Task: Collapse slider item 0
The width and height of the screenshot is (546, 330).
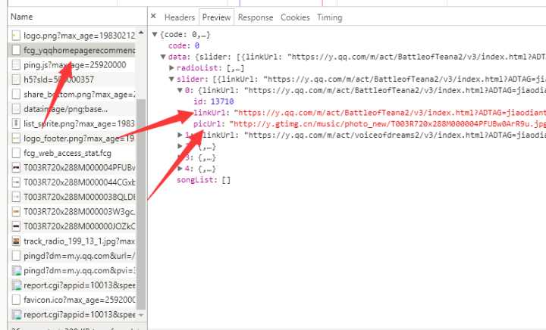Action: [x=180, y=90]
